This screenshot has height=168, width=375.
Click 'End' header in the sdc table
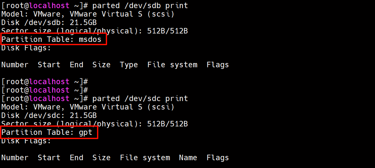tap(76, 158)
